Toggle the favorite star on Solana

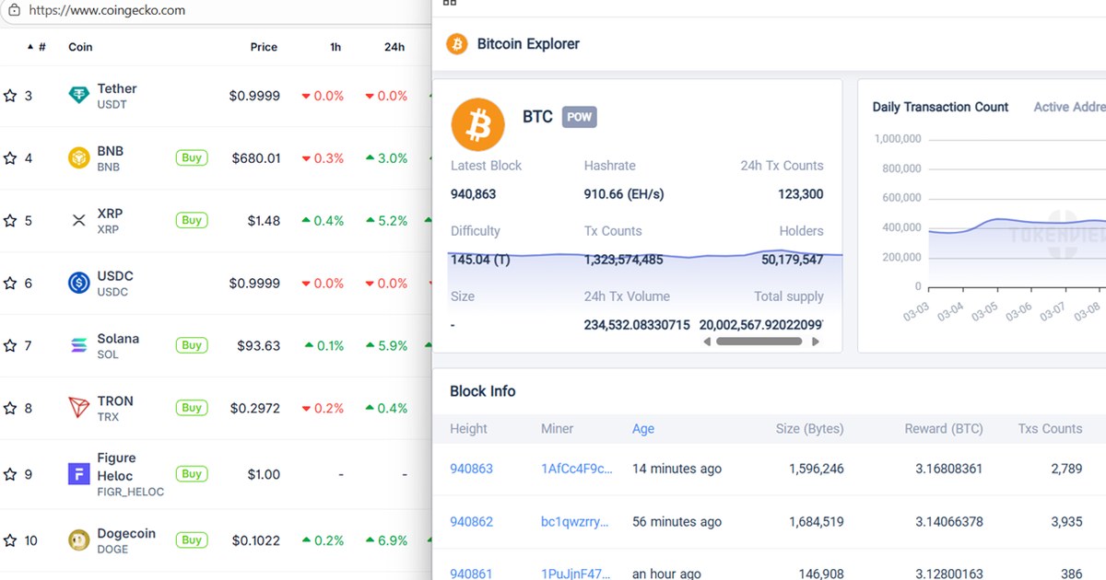10,344
